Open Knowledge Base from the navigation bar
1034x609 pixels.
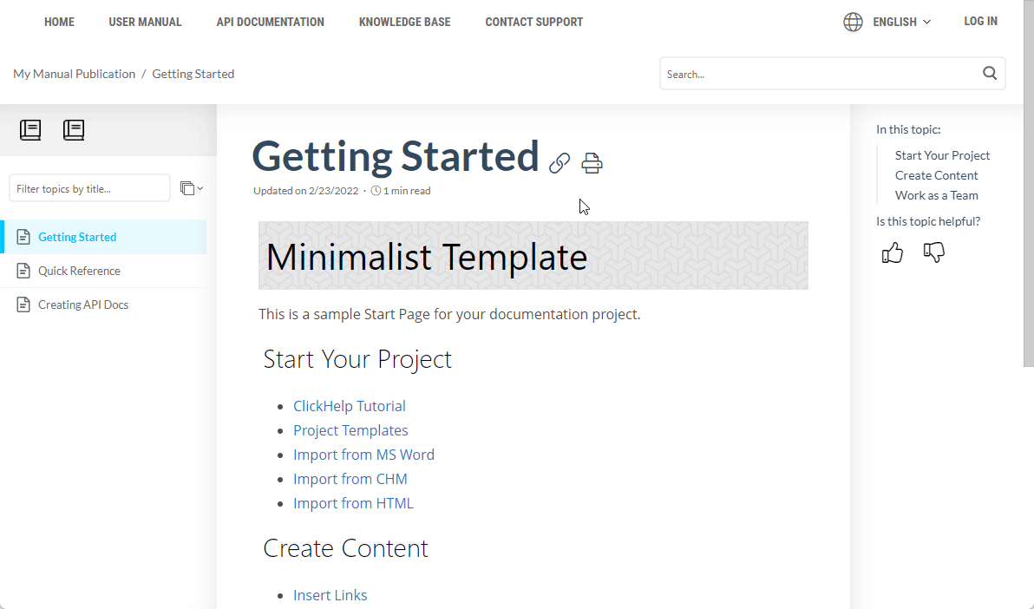click(x=404, y=22)
